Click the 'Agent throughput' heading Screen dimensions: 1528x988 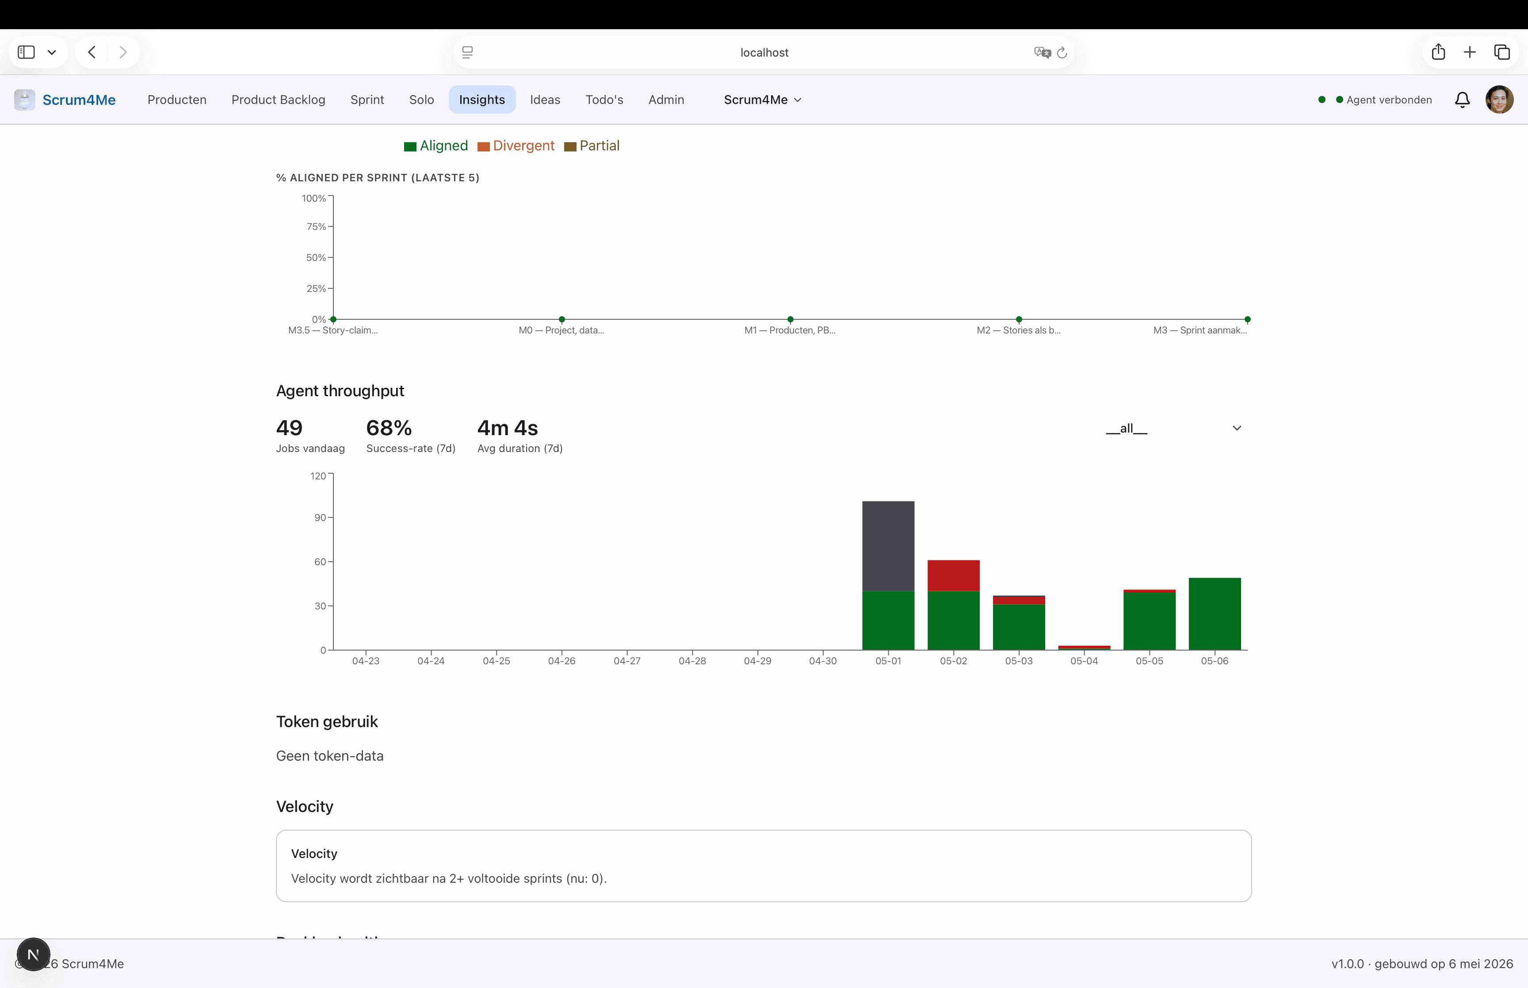(x=340, y=391)
